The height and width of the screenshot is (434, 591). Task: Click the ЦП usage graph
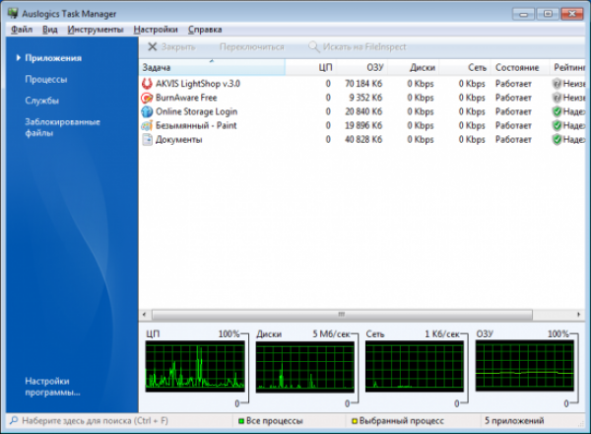(195, 366)
